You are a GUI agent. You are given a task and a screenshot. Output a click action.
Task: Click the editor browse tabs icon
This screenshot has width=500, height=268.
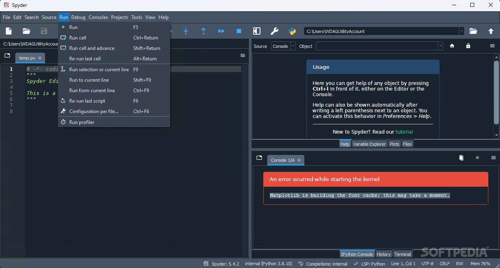(x=7, y=56)
